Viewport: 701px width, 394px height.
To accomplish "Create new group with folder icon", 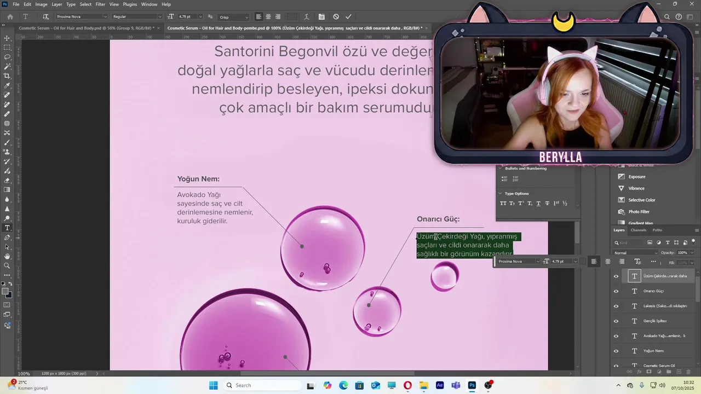I will (x=669, y=372).
